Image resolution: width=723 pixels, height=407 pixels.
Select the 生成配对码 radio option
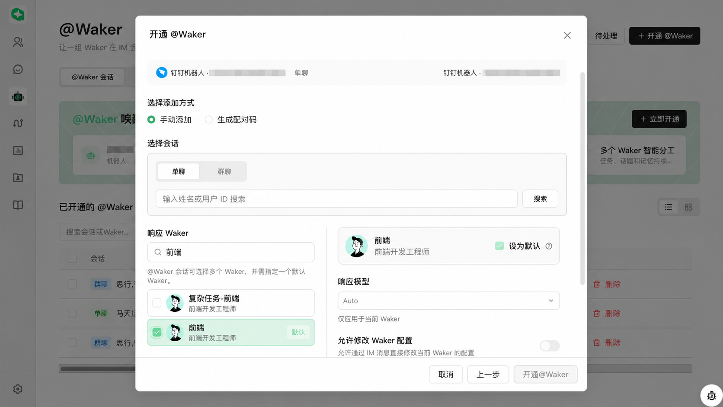pyautogui.click(x=208, y=120)
